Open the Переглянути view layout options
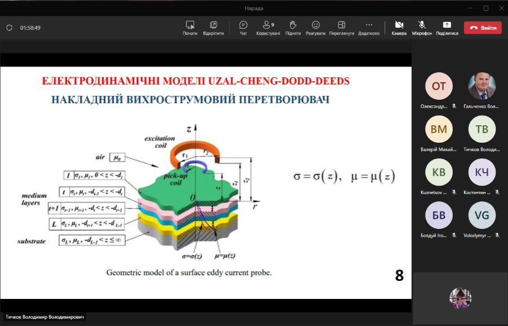This screenshot has width=508, height=326. 341,25
